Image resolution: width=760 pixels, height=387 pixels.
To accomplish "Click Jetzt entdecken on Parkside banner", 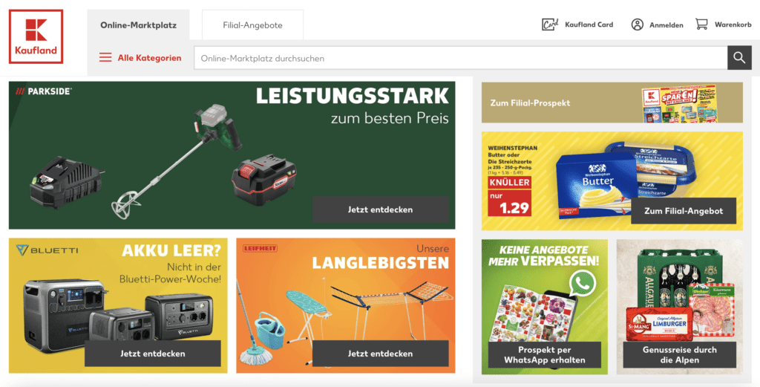I will click(381, 209).
